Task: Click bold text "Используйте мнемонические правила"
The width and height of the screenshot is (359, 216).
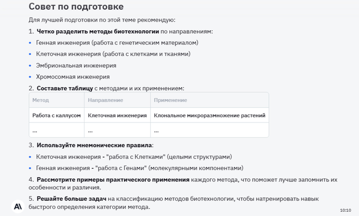Action: (x=94, y=145)
